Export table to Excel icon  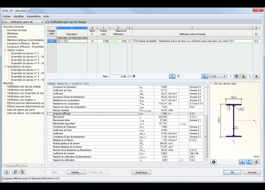(243, 76)
